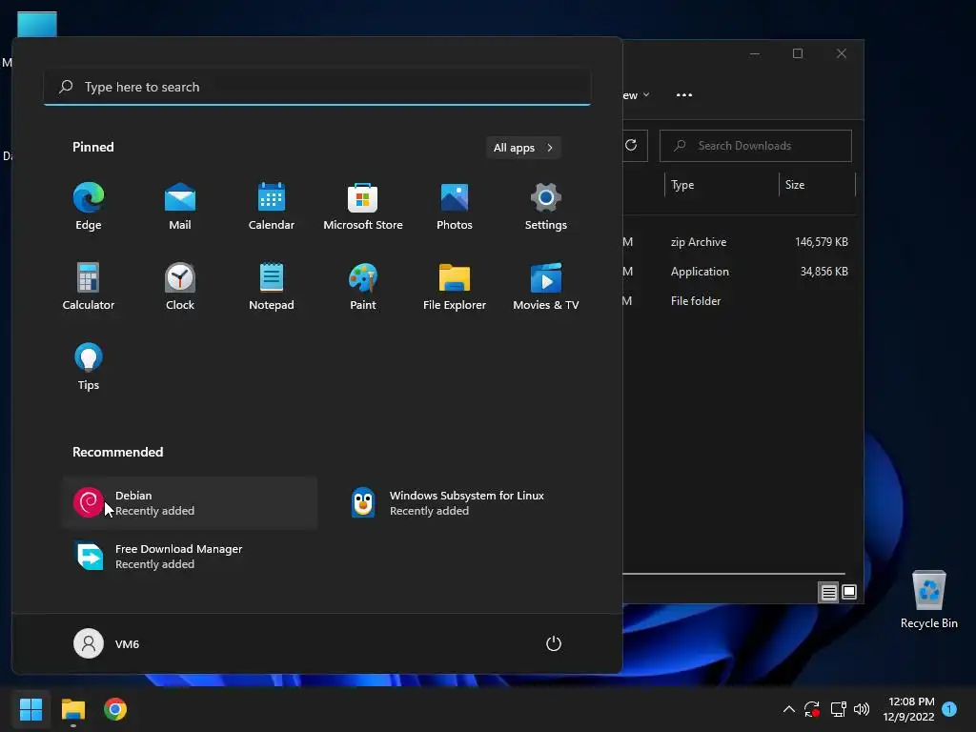The width and height of the screenshot is (976, 732).
Task: Click the power button in Start menu
Action: (554, 643)
